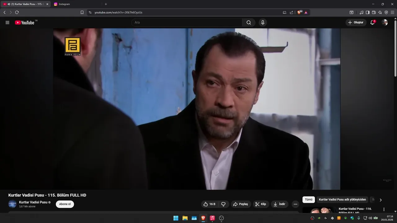Reload the current page
Screen dimensions: 397x223
point(17,12)
